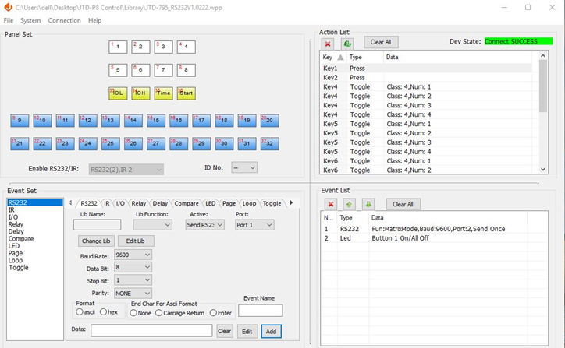The image size is (565, 348).
Task: Select Enter end char option
Action: pos(213,313)
